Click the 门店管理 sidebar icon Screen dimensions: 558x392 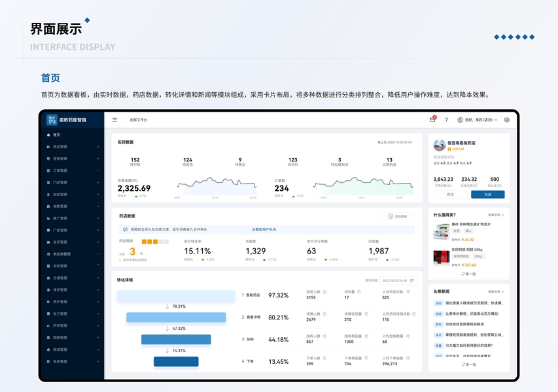pos(48,182)
